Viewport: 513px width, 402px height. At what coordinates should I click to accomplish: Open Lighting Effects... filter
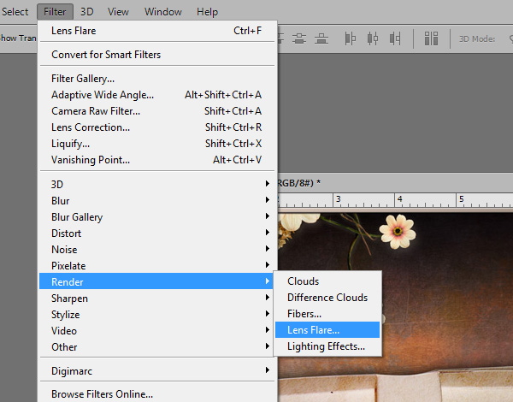coord(327,346)
